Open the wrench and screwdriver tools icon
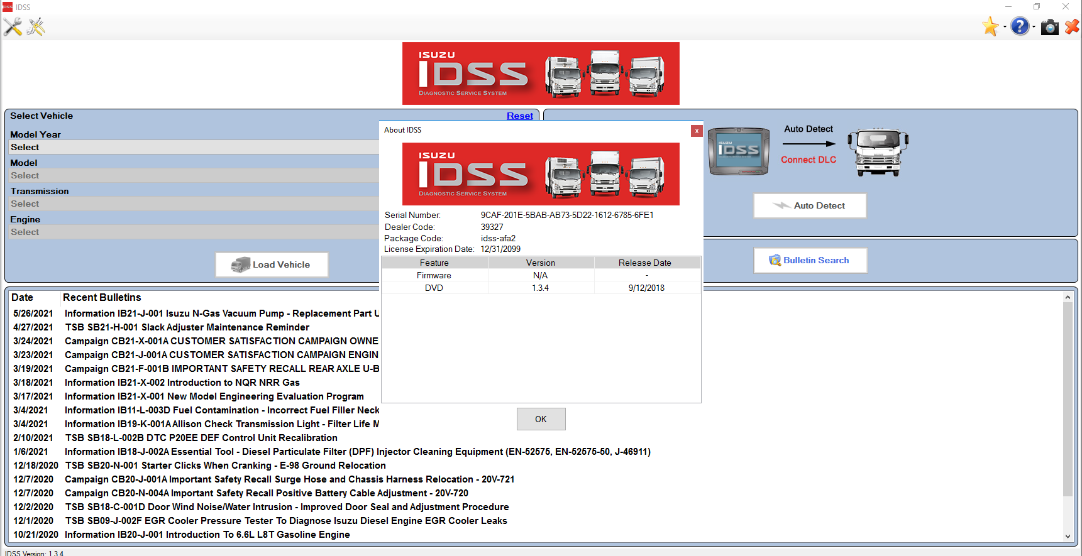This screenshot has width=1082, height=556. [x=13, y=26]
